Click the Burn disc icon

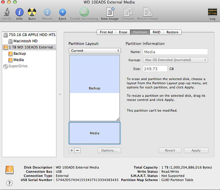pos(32,12)
